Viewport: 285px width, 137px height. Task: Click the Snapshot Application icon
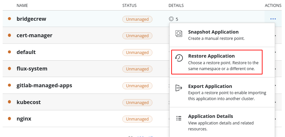pyautogui.click(x=179, y=34)
